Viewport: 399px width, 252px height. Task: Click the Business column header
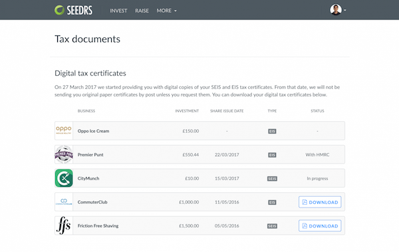click(x=86, y=111)
